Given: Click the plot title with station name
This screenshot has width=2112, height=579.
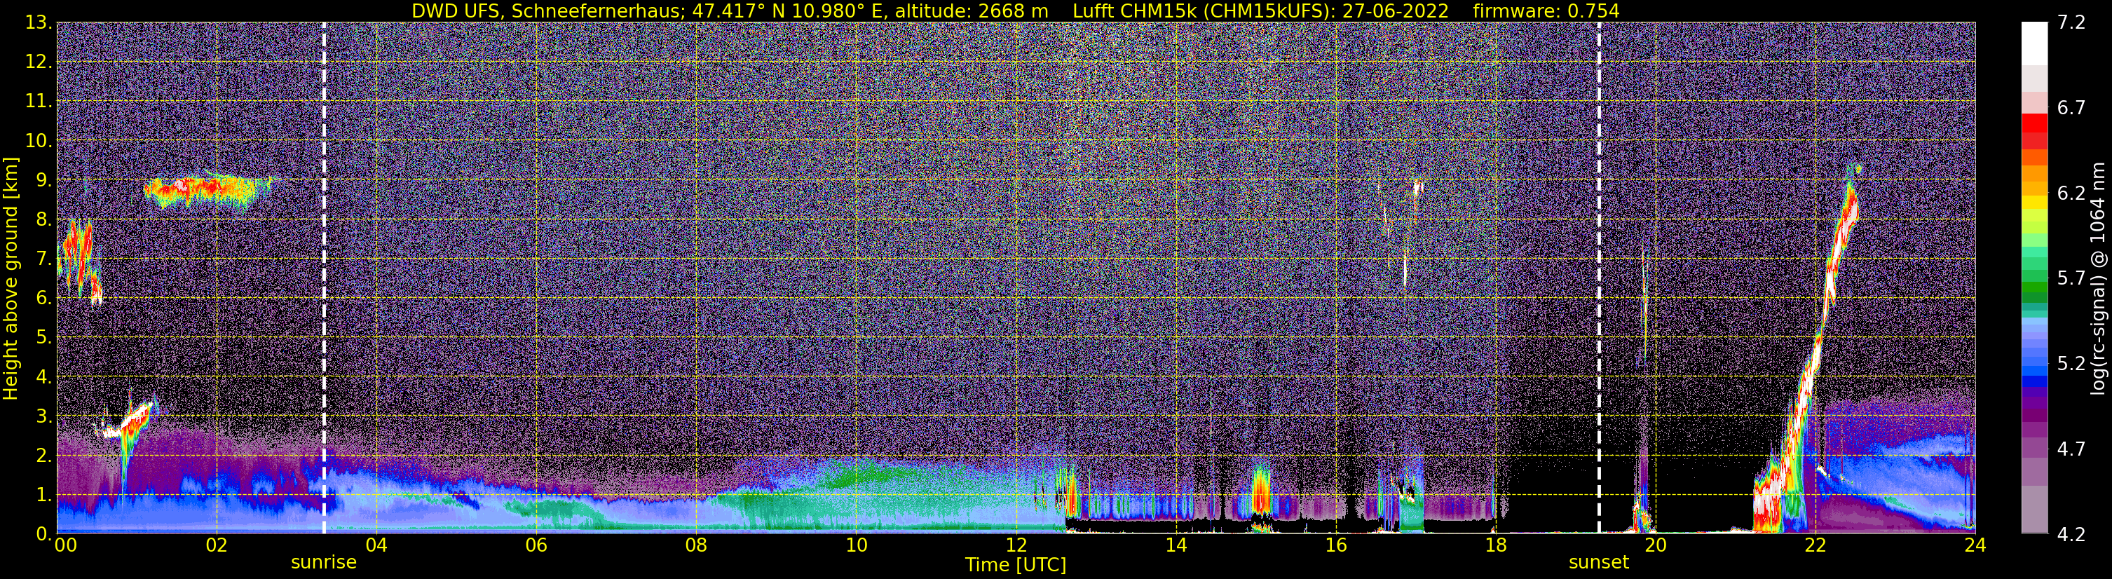Looking at the screenshot, I should tap(1015, 11).
